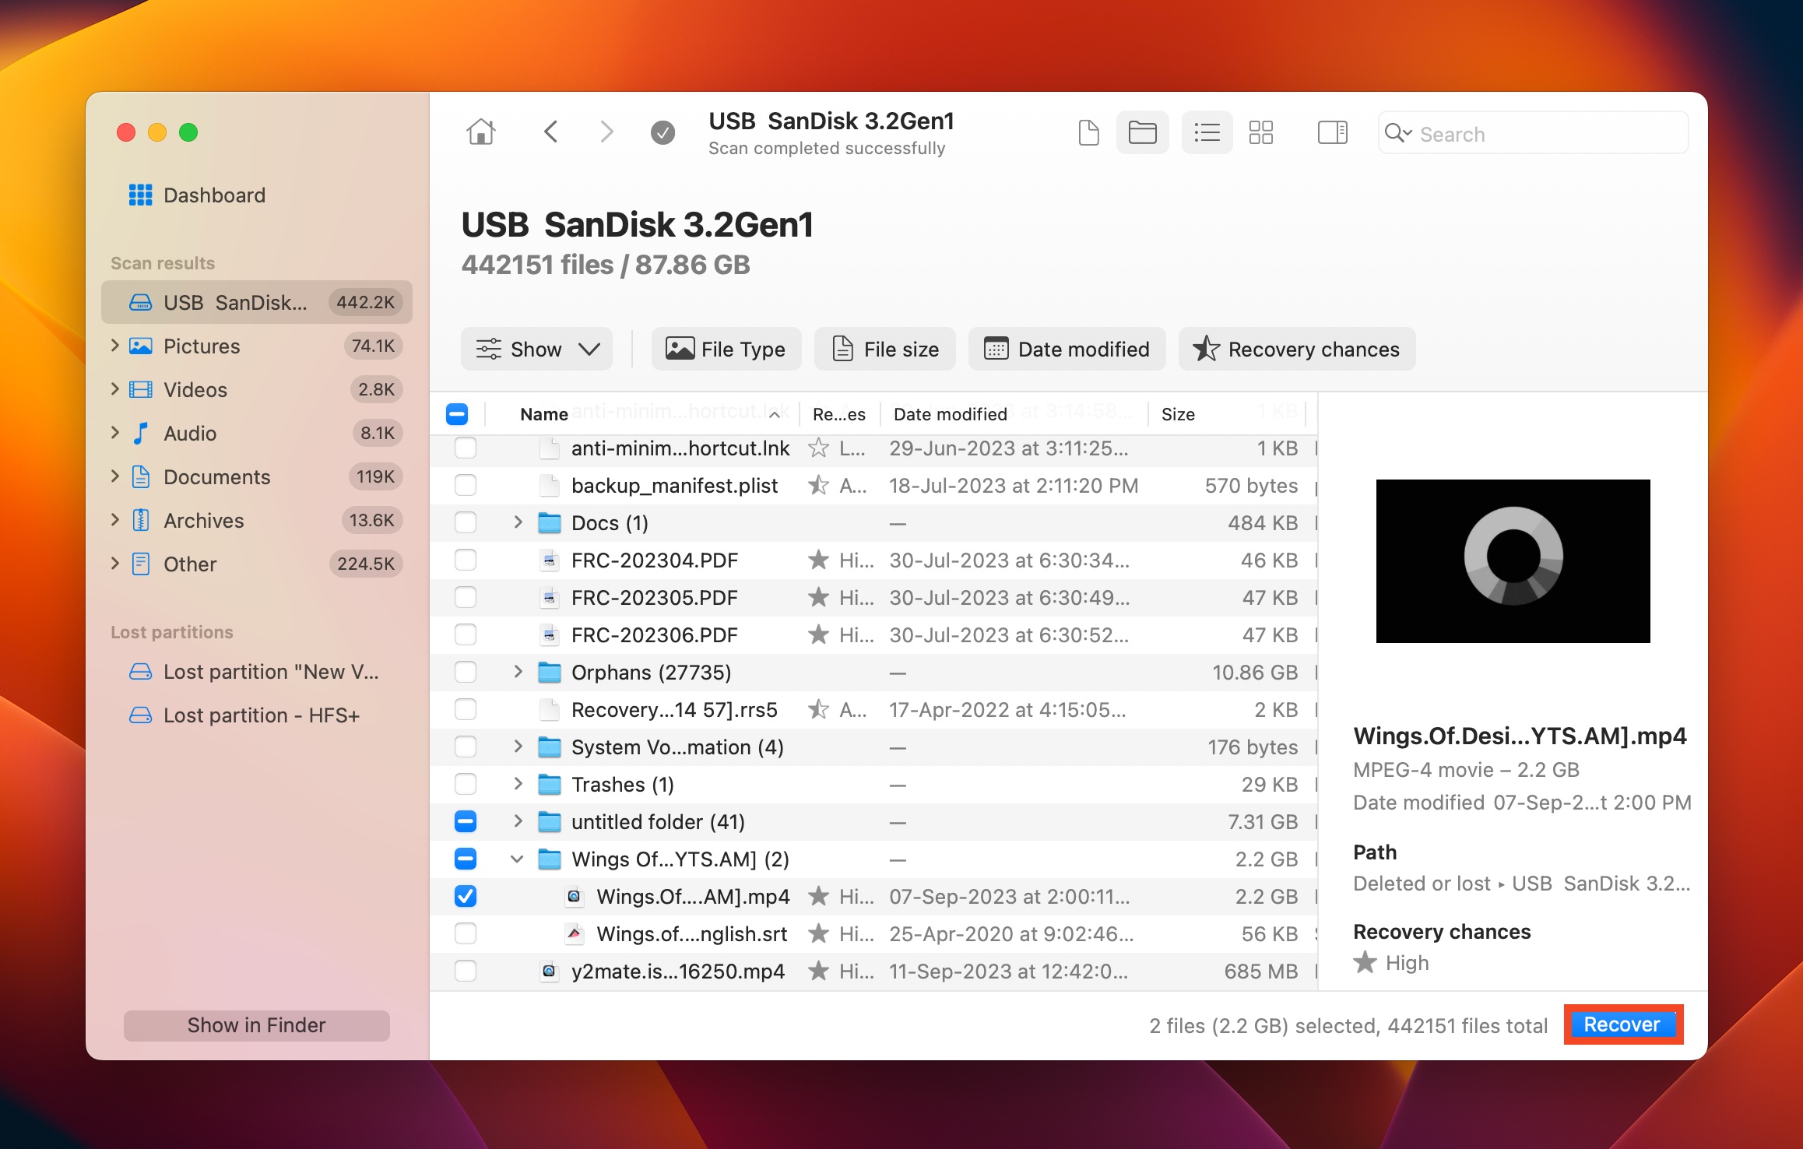1803x1149 pixels.
Task: Select Videos in the sidebar
Action: pyautogui.click(x=196, y=389)
